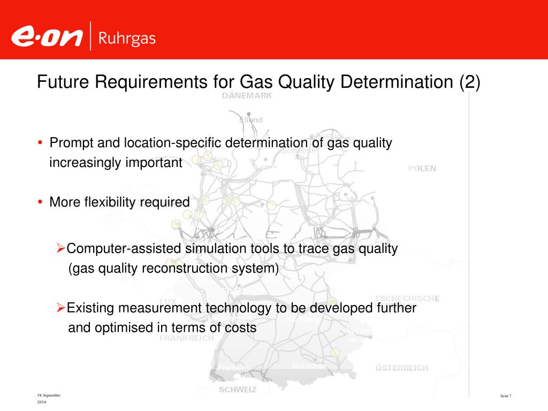
Task: Click the text "(gas quality reconstruction system)"
Action: point(173,269)
